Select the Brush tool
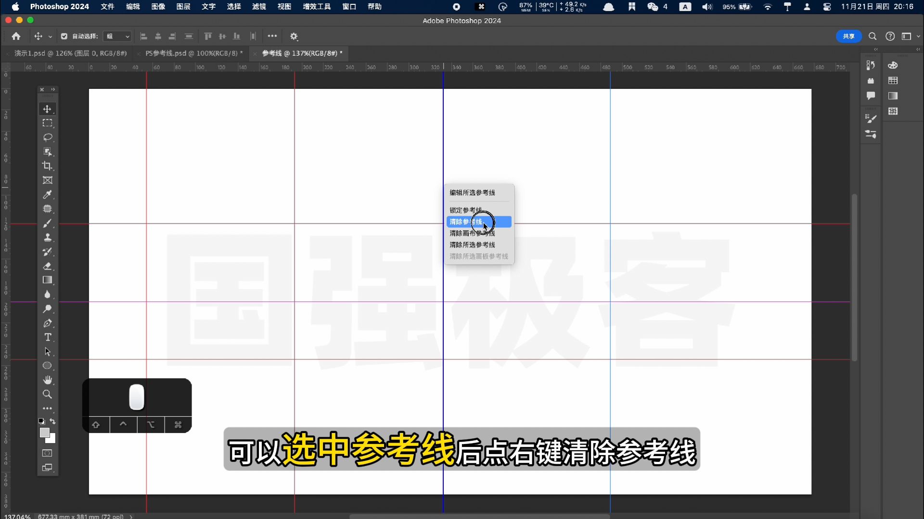 (47, 223)
